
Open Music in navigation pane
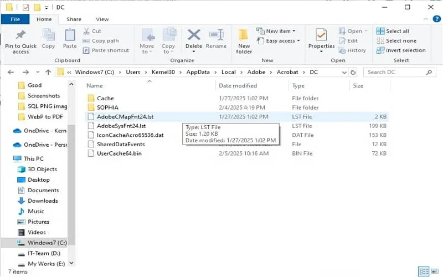(31, 212)
